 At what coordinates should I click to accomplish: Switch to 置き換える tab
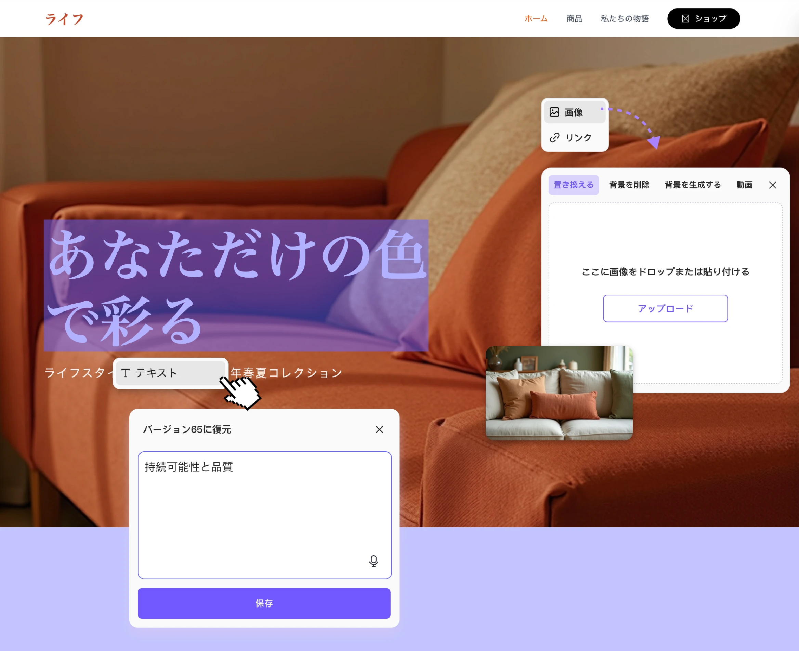[573, 185]
